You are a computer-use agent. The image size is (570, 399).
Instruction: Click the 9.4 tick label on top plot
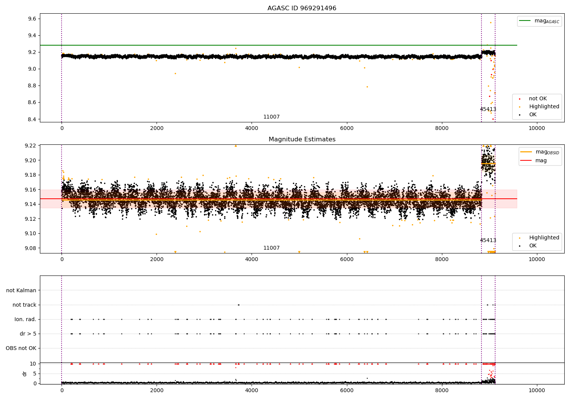pyautogui.click(x=32, y=36)
